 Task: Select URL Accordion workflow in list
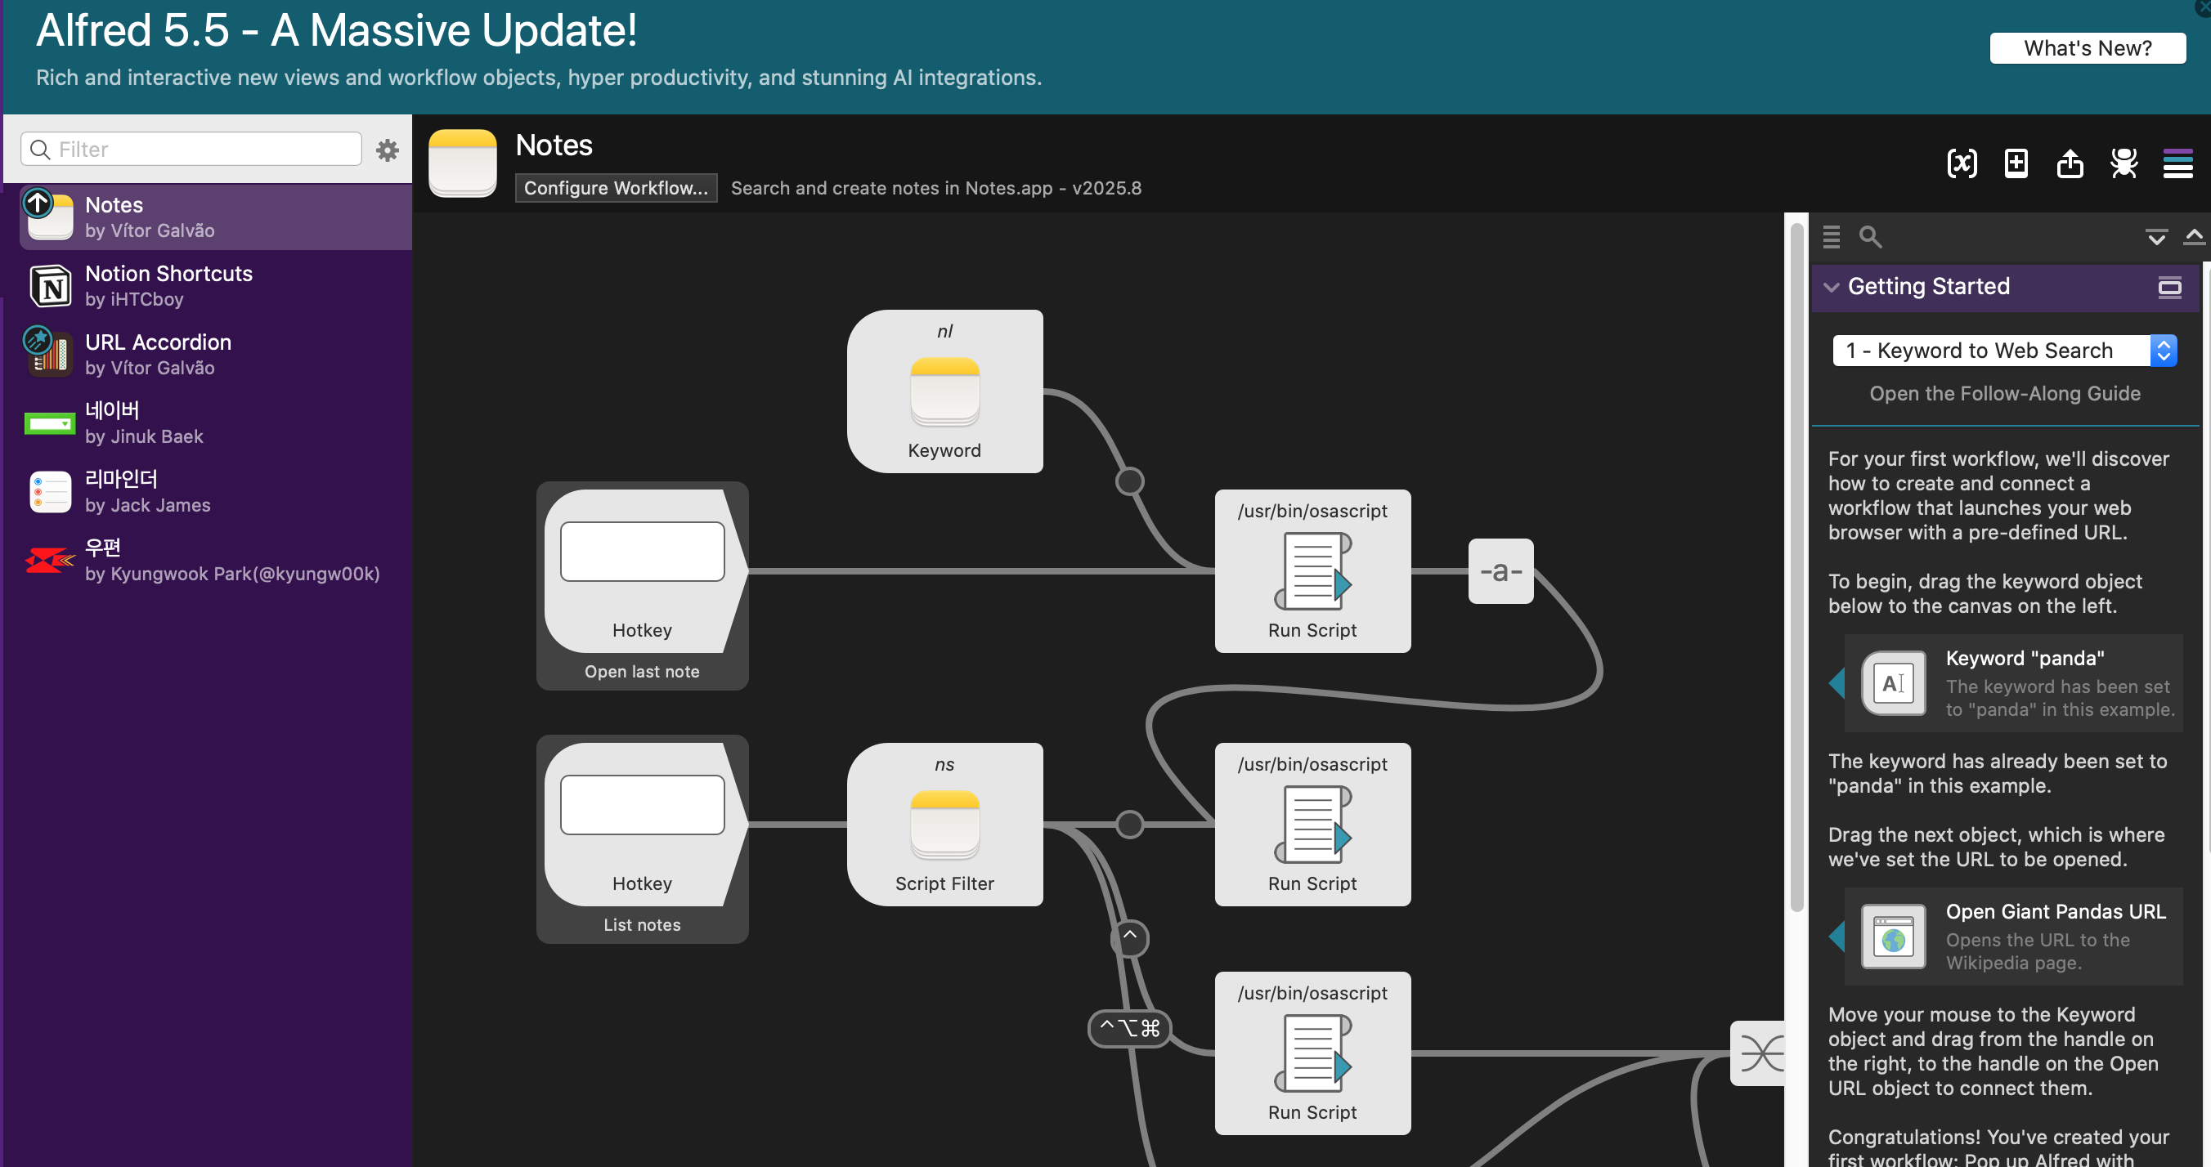tap(206, 354)
